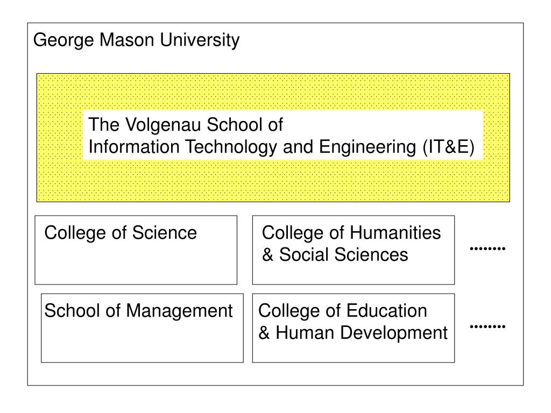The width and height of the screenshot is (551, 413).
Task: Select the College of Education & Human Development box
Action: click(354, 328)
